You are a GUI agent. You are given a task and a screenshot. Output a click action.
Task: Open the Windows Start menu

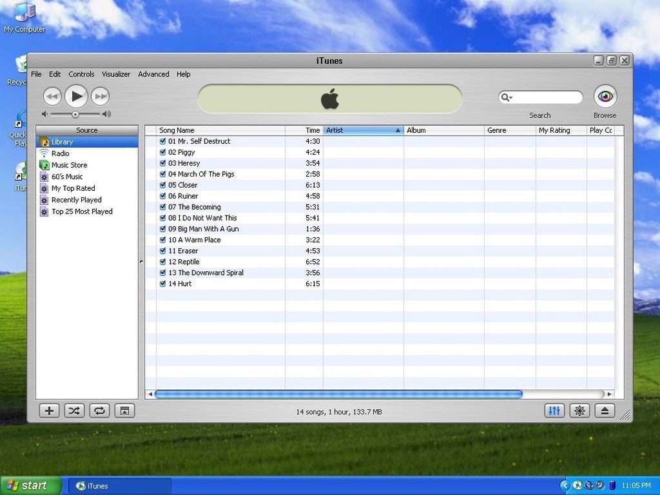tap(30, 485)
